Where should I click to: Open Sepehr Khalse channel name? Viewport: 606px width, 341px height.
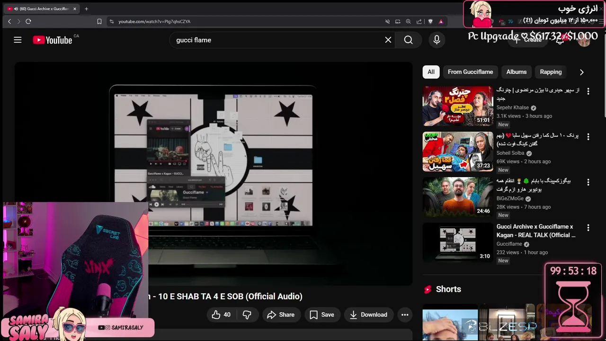[512, 108]
